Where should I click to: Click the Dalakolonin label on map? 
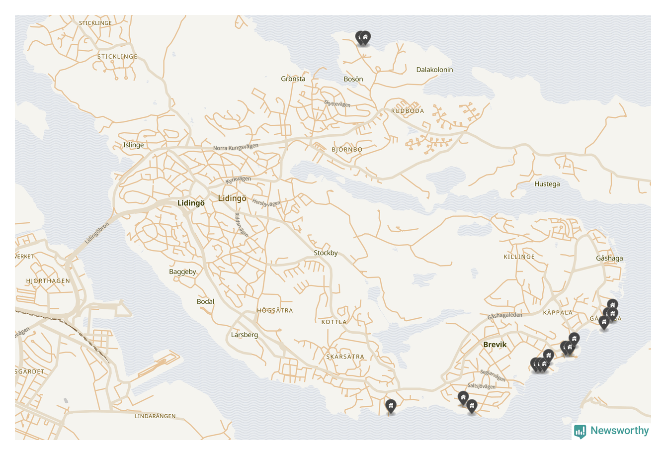[x=434, y=70]
